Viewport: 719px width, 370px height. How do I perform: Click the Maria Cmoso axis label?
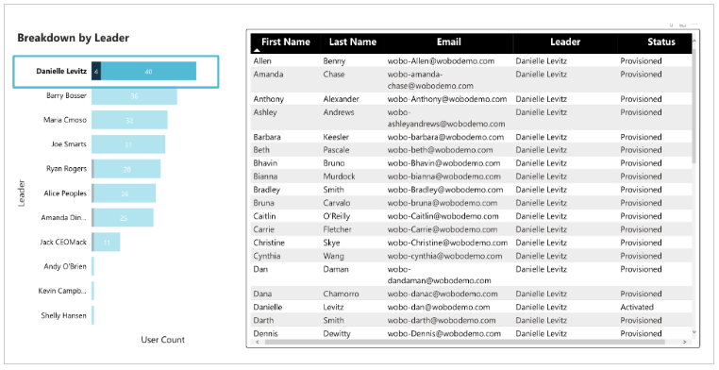click(x=65, y=120)
